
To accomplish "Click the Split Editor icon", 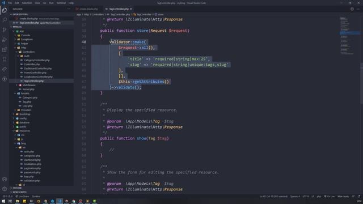I will 352,9.
